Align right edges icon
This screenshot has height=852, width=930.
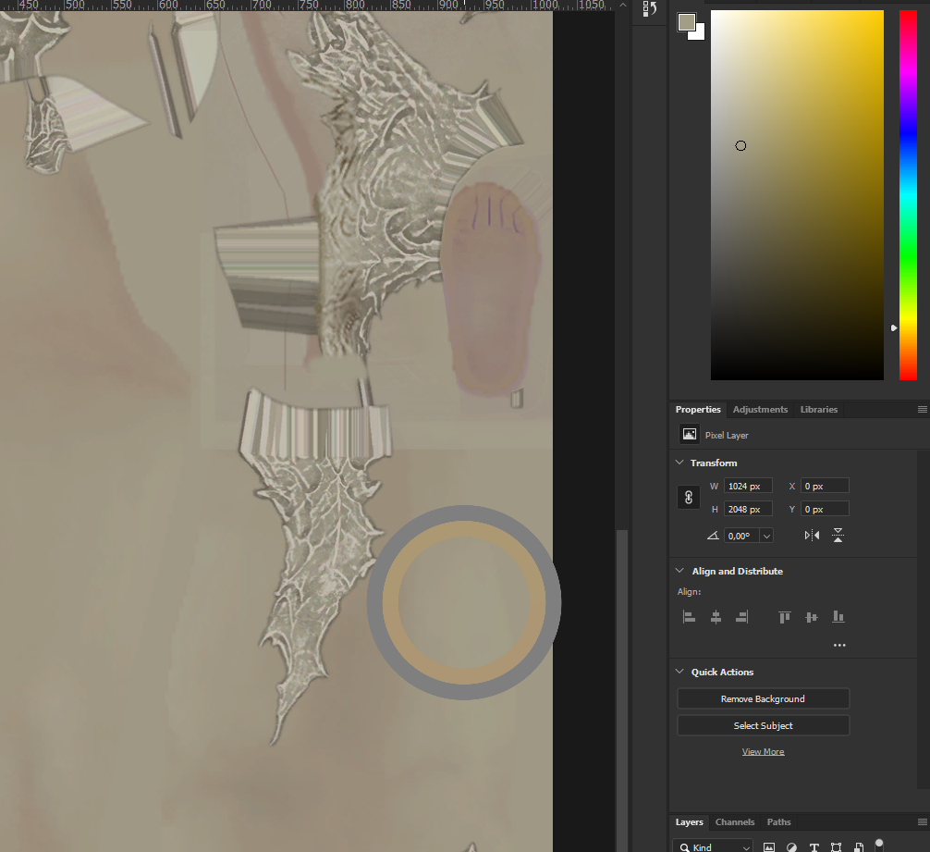tap(742, 617)
